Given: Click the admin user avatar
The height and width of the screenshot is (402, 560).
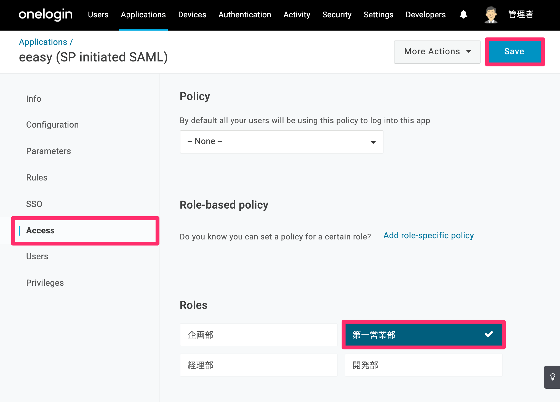Looking at the screenshot, I should pyautogui.click(x=491, y=15).
